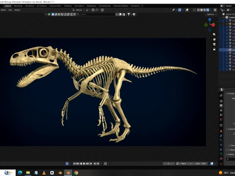
Task: Toggle viewport overlays button
Action: click(x=187, y=10)
